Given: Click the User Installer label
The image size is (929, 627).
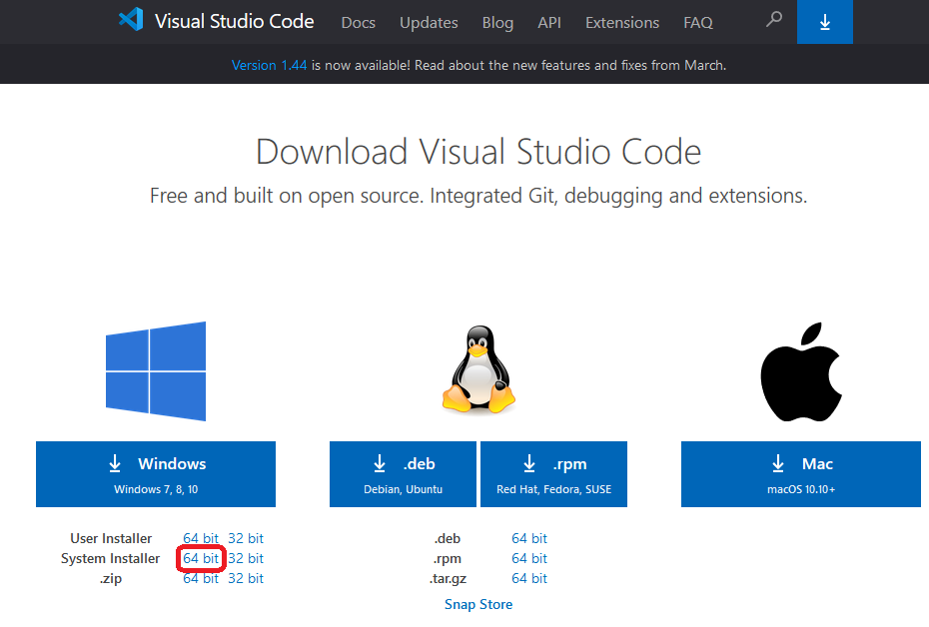Looking at the screenshot, I should click(x=111, y=538).
